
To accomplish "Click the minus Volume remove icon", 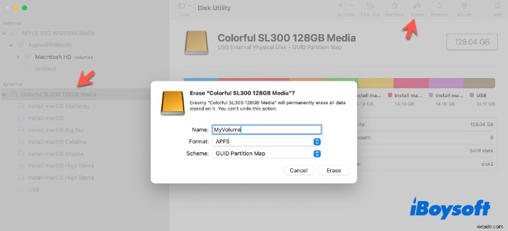I will [x=351, y=6].
